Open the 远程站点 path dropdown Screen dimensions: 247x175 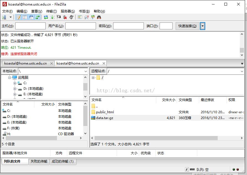click(x=242, y=71)
